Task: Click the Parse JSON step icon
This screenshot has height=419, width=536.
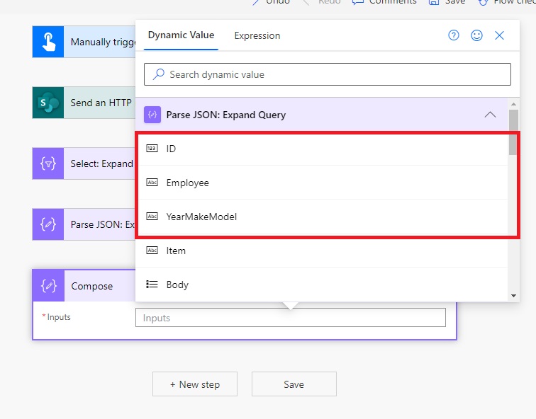Action: (x=48, y=224)
